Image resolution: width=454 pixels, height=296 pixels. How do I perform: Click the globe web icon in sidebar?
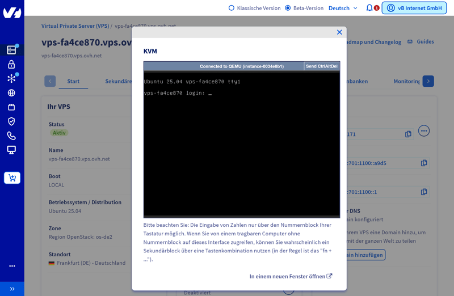[x=11, y=93]
